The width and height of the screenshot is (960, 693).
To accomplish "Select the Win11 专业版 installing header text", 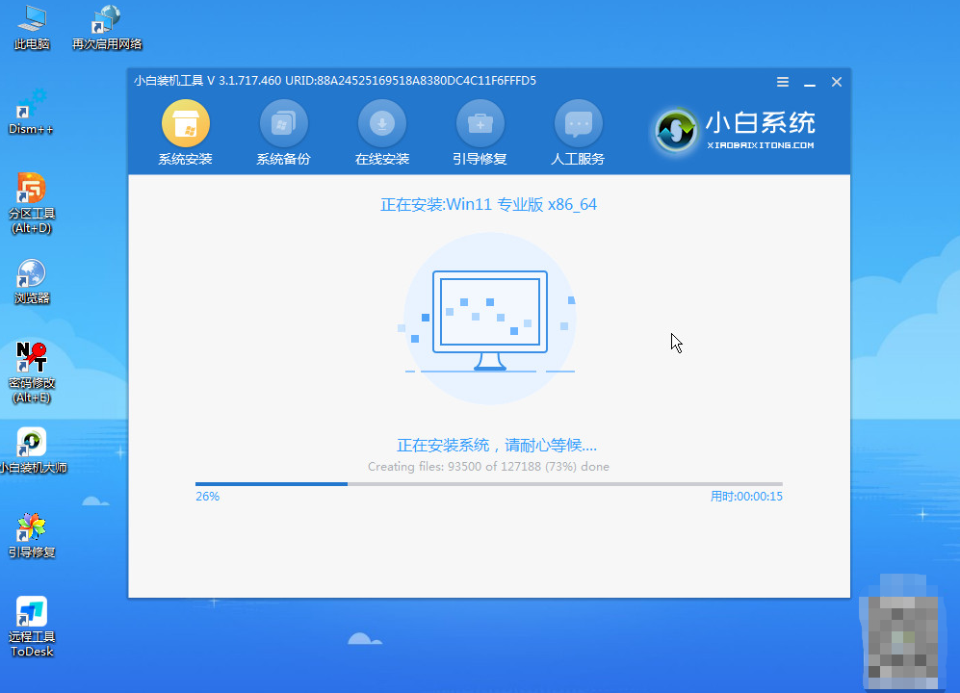I will point(489,205).
